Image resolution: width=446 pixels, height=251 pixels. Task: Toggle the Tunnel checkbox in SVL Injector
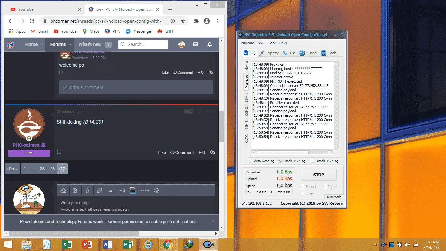(302, 187)
